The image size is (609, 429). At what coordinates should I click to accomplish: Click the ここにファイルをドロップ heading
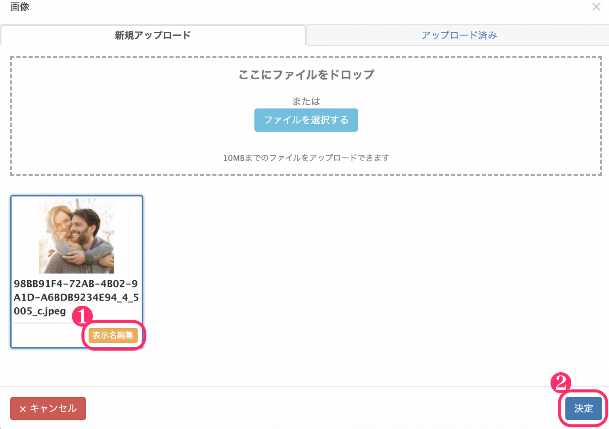pyautogui.click(x=306, y=75)
